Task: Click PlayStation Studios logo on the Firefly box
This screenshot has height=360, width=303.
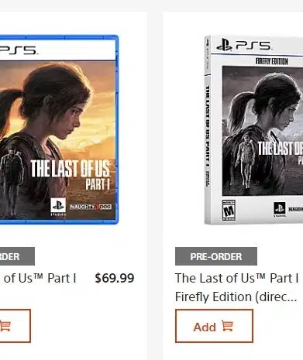Action: point(280,209)
